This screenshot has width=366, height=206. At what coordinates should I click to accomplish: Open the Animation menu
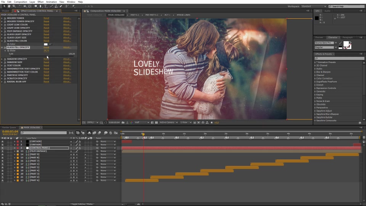click(51, 2)
